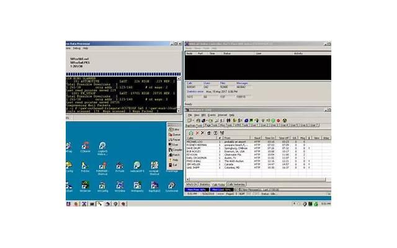Sort calls by the Time On column header
This screenshot has width=397, height=248.
coord(270,138)
